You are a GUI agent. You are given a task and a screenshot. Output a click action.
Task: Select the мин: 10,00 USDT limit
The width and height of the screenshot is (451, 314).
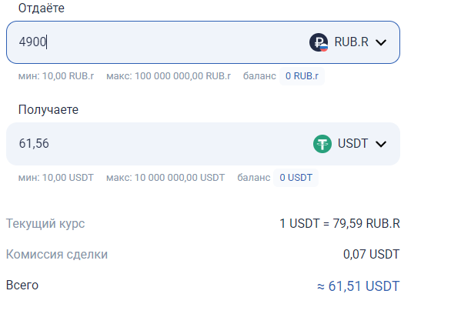click(56, 178)
